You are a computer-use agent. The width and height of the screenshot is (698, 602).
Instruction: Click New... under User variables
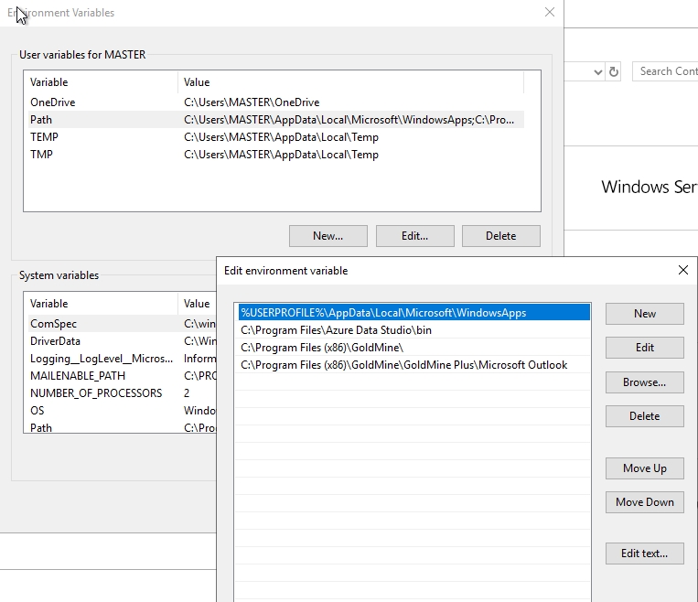pyautogui.click(x=328, y=236)
